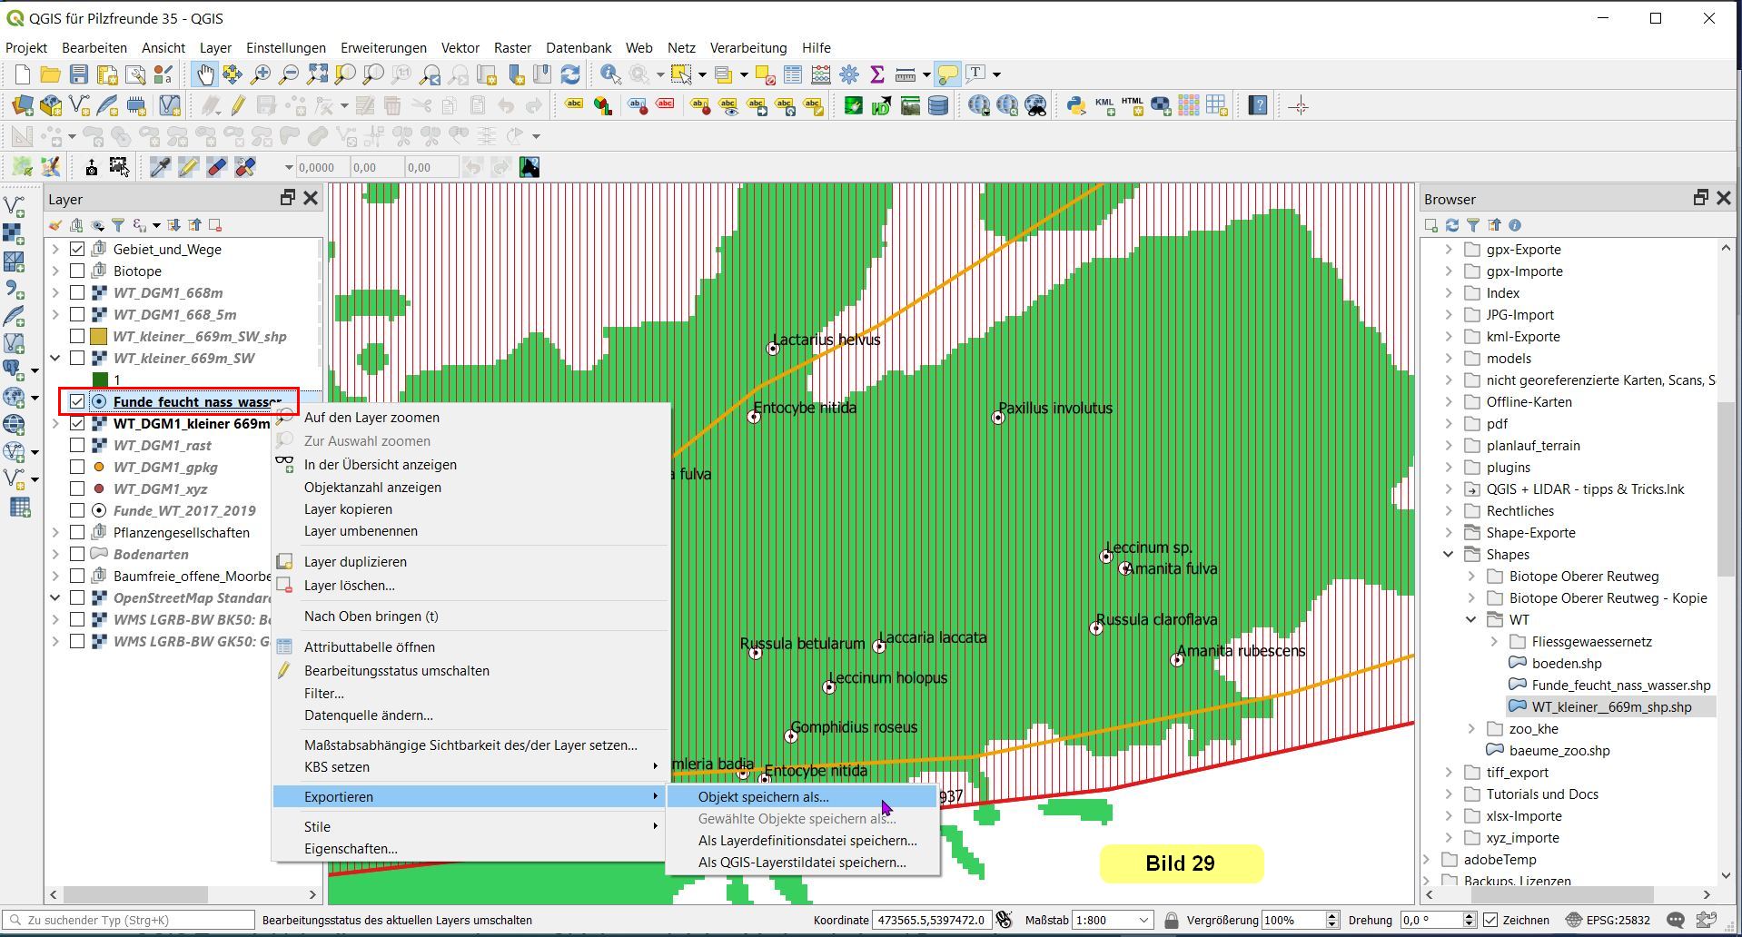Enable the Biotope layer checkbox
Image resolution: width=1742 pixels, height=937 pixels.
[77, 271]
